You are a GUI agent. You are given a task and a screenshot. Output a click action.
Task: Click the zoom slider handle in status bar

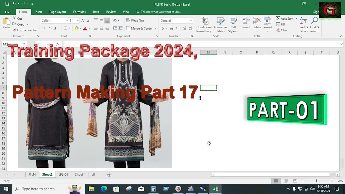(x=316, y=181)
